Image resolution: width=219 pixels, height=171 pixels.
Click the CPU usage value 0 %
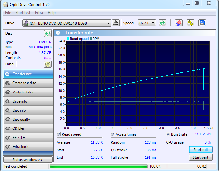pyautogui.click(x=208, y=142)
